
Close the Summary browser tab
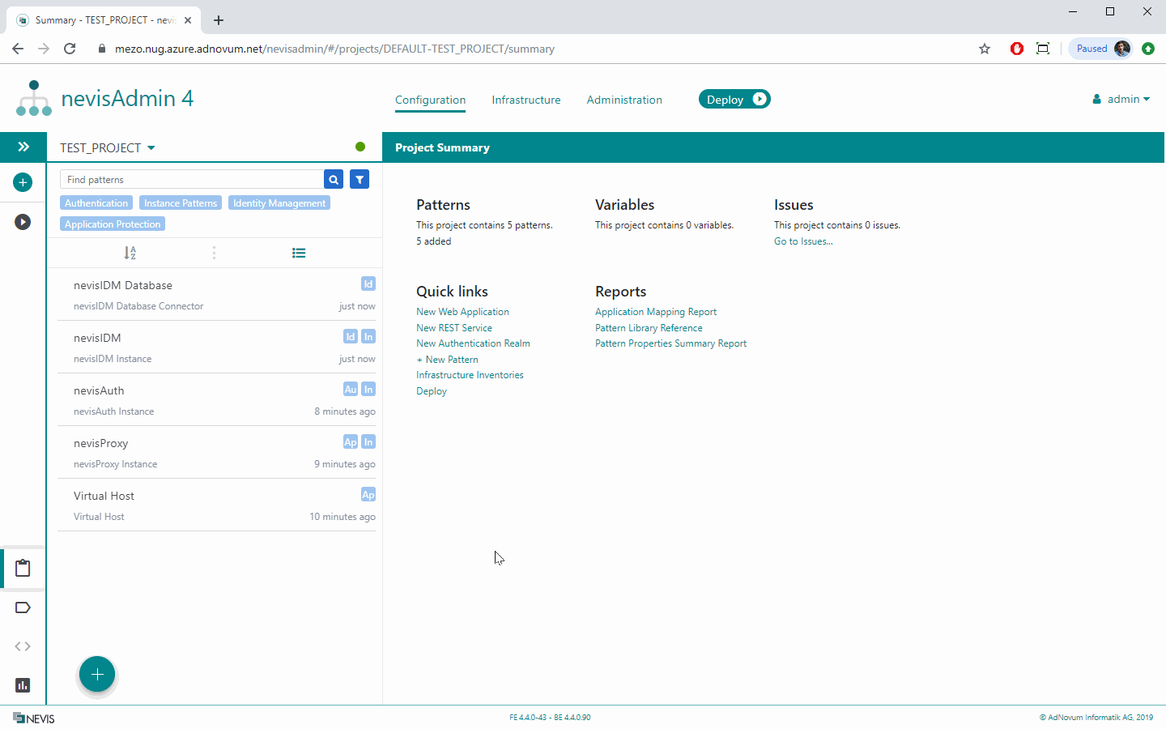click(x=188, y=20)
